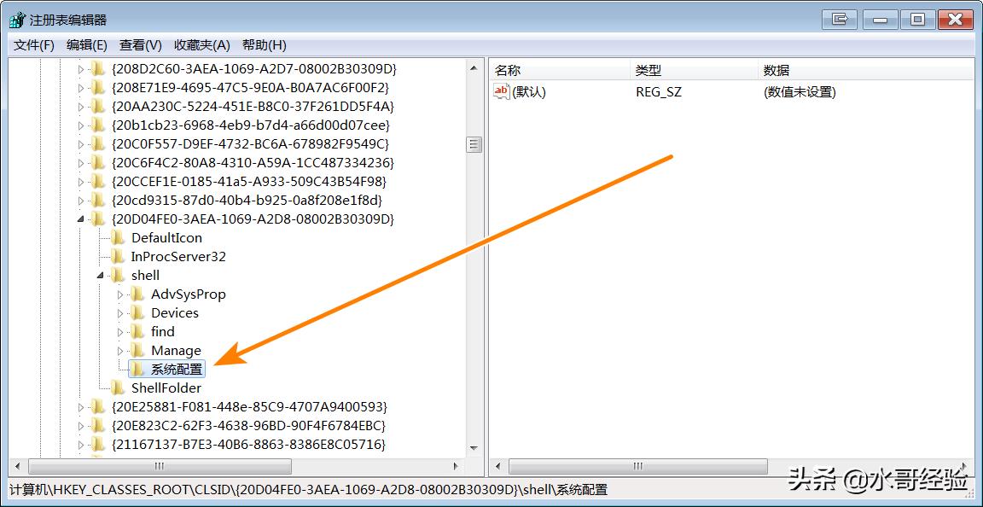Screen dimensions: 983x507
Task: Click the (数值未设置) data cell
Action: click(800, 92)
